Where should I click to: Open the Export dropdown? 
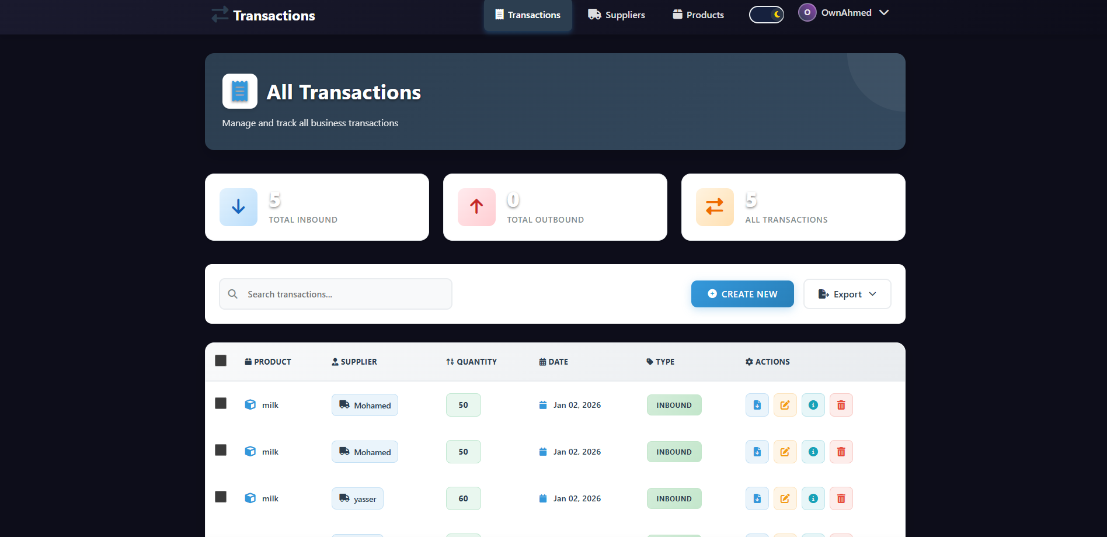847,294
